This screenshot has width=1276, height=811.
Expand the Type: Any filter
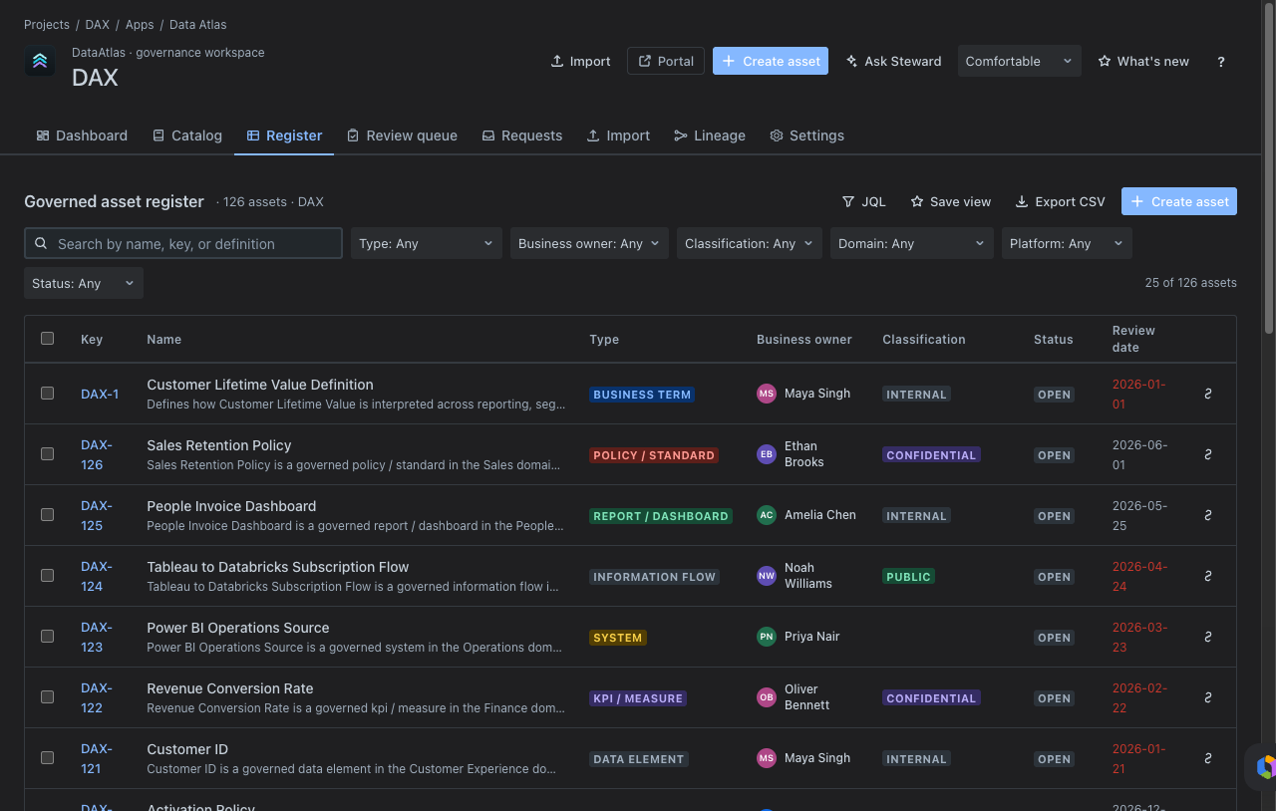(426, 243)
